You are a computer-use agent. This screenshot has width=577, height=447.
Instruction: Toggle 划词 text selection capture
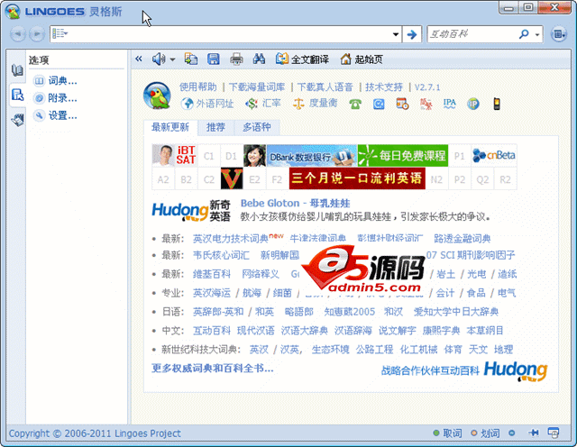(x=486, y=433)
